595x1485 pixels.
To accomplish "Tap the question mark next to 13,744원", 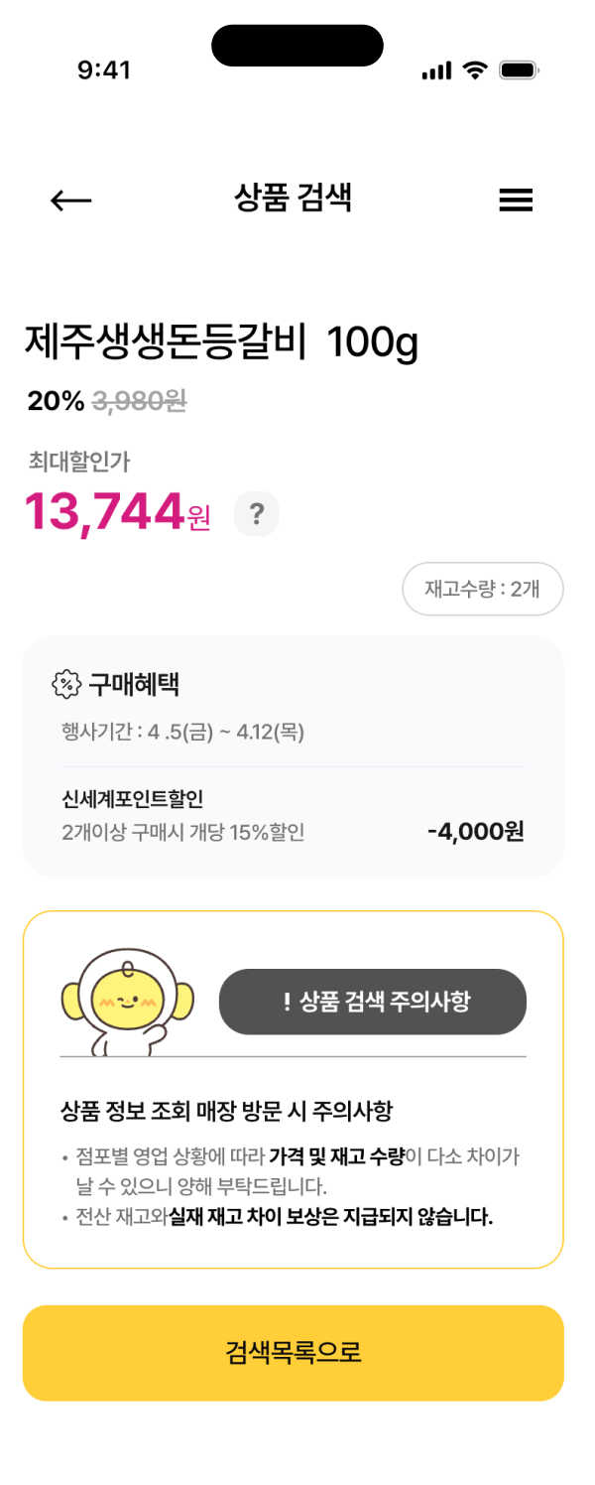I will (257, 513).
